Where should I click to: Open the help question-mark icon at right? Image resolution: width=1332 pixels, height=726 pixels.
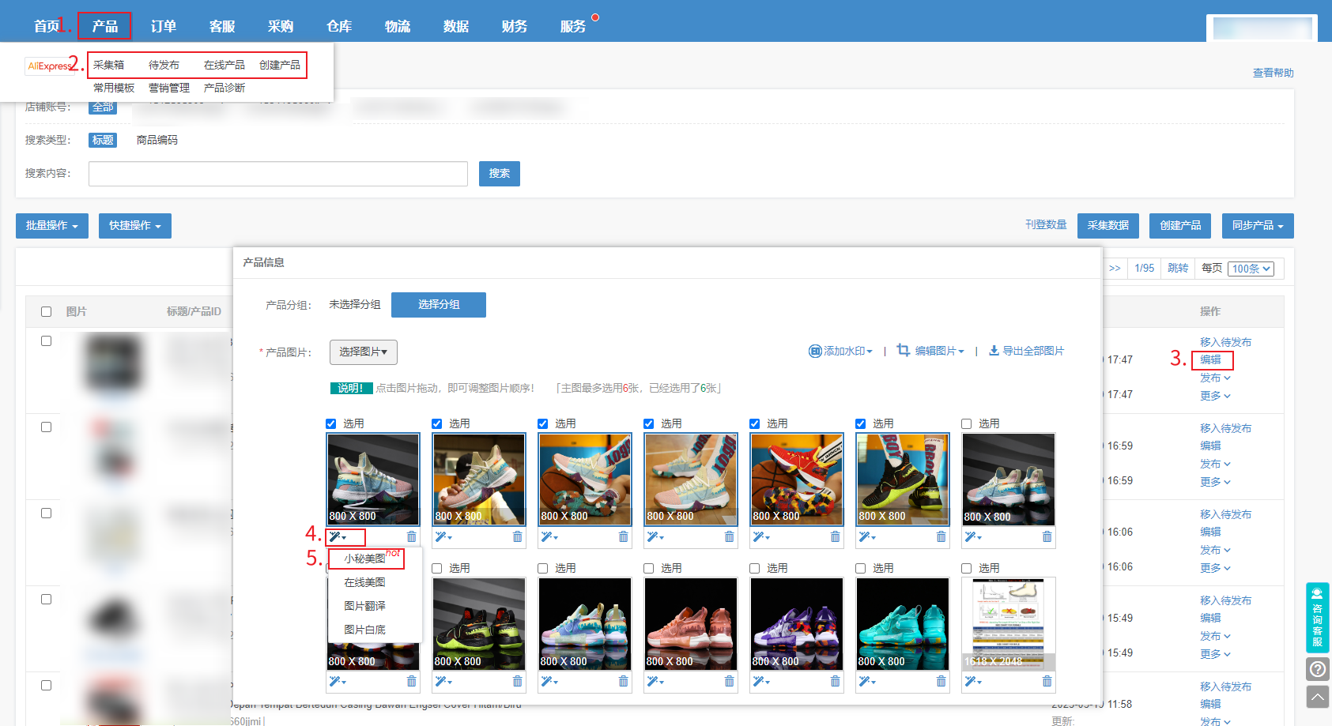1317,670
